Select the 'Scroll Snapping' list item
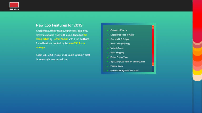The height and width of the screenshot is (113, 202). [117, 53]
